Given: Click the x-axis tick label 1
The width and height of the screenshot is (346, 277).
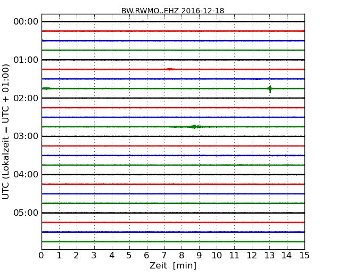Looking at the screenshot, I should [x=59, y=256].
